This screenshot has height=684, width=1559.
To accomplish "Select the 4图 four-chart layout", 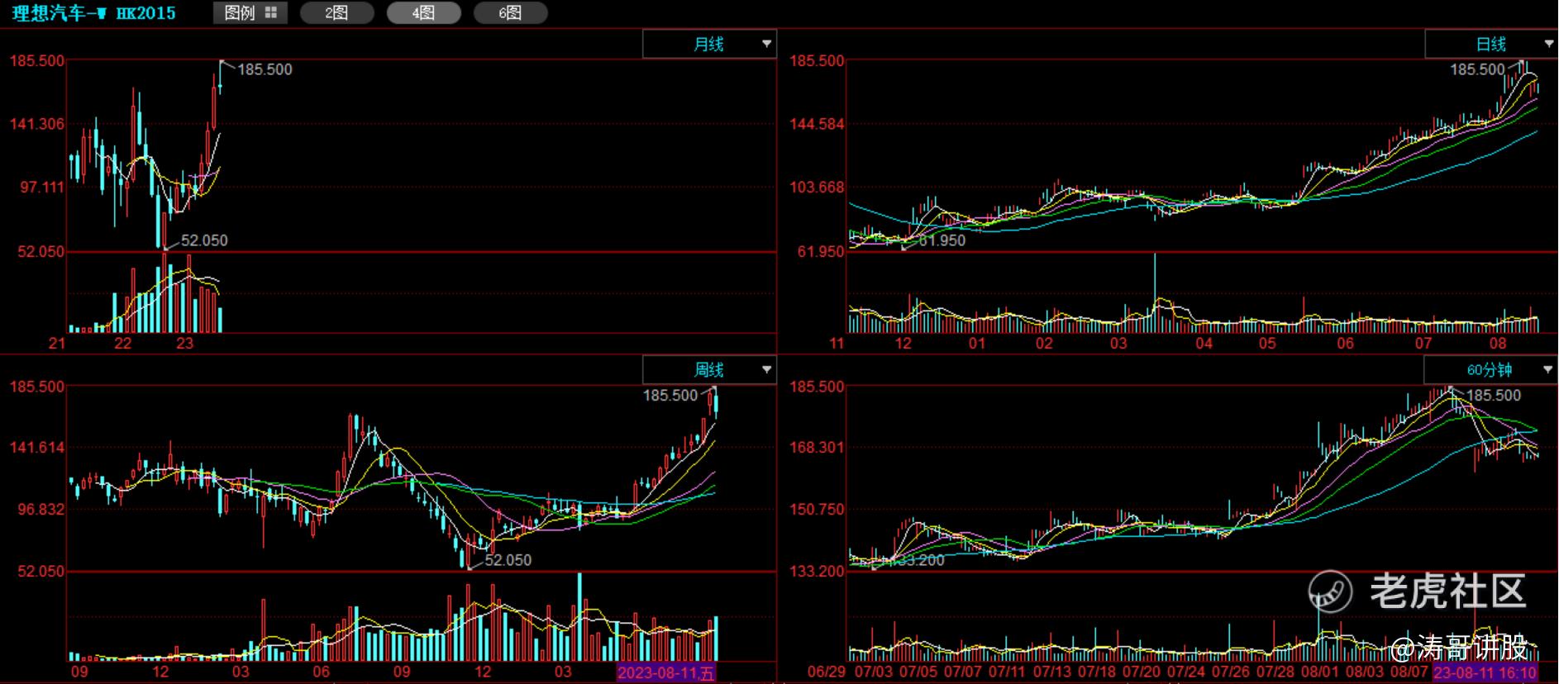I will tap(423, 12).
